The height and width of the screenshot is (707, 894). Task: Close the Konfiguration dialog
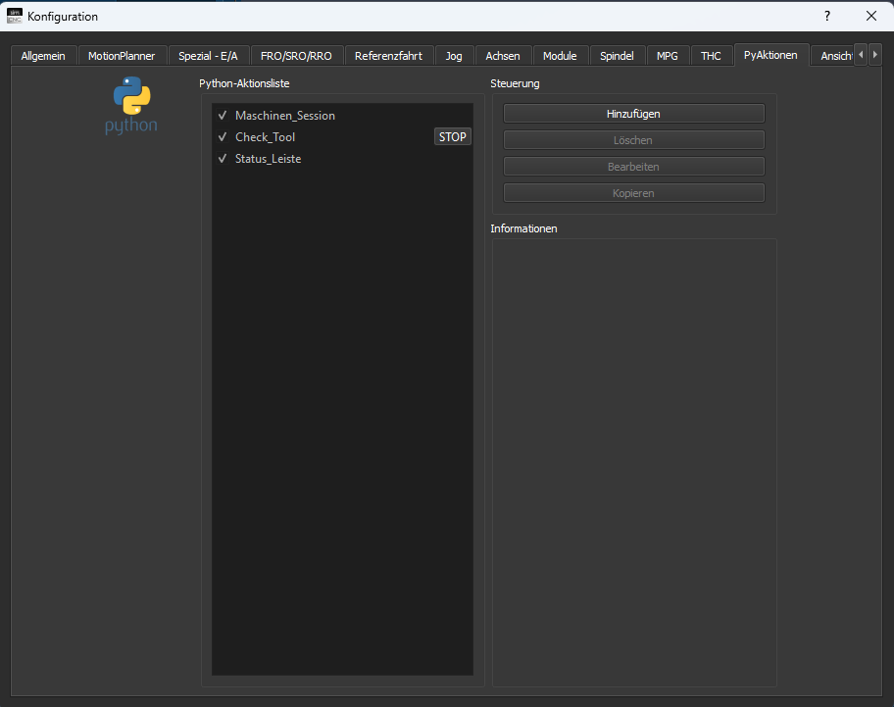[x=871, y=16]
